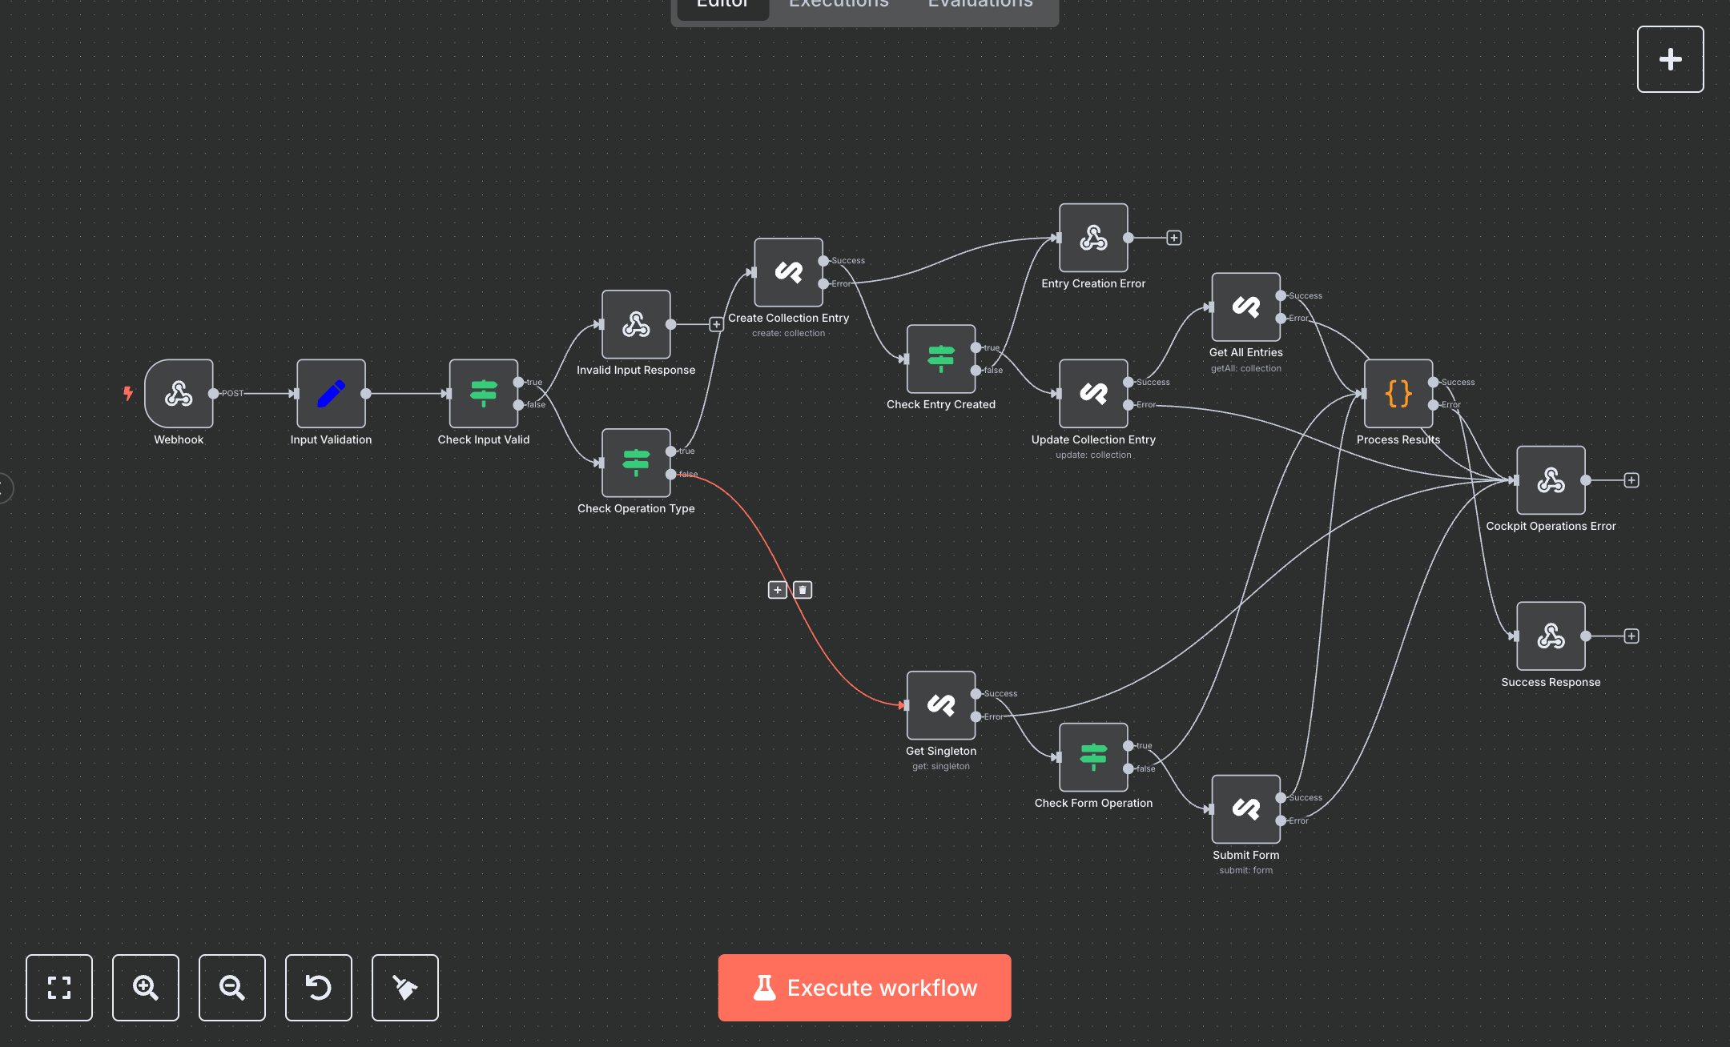Add node after Cockpit Operations Error
The height and width of the screenshot is (1047, 1730).
tap(1631, 480)
